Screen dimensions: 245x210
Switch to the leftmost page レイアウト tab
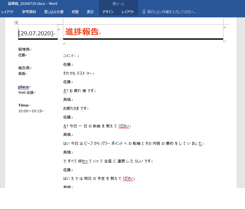pos(7,12)
